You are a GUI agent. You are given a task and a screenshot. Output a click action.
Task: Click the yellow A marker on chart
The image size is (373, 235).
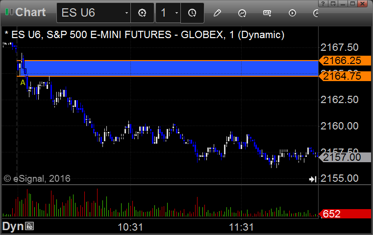[23, 83]
